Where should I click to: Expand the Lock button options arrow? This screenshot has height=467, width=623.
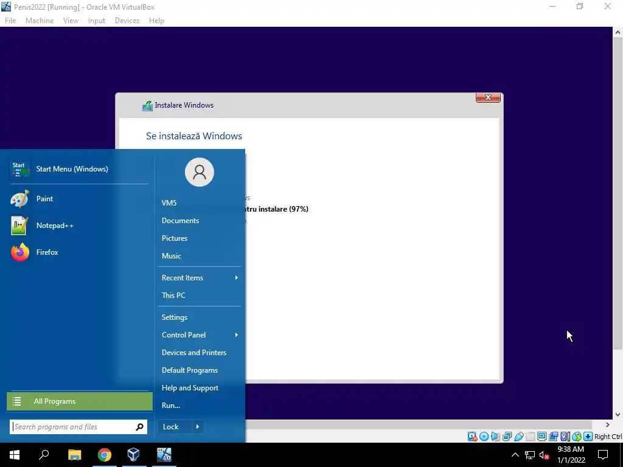[198, 427]
